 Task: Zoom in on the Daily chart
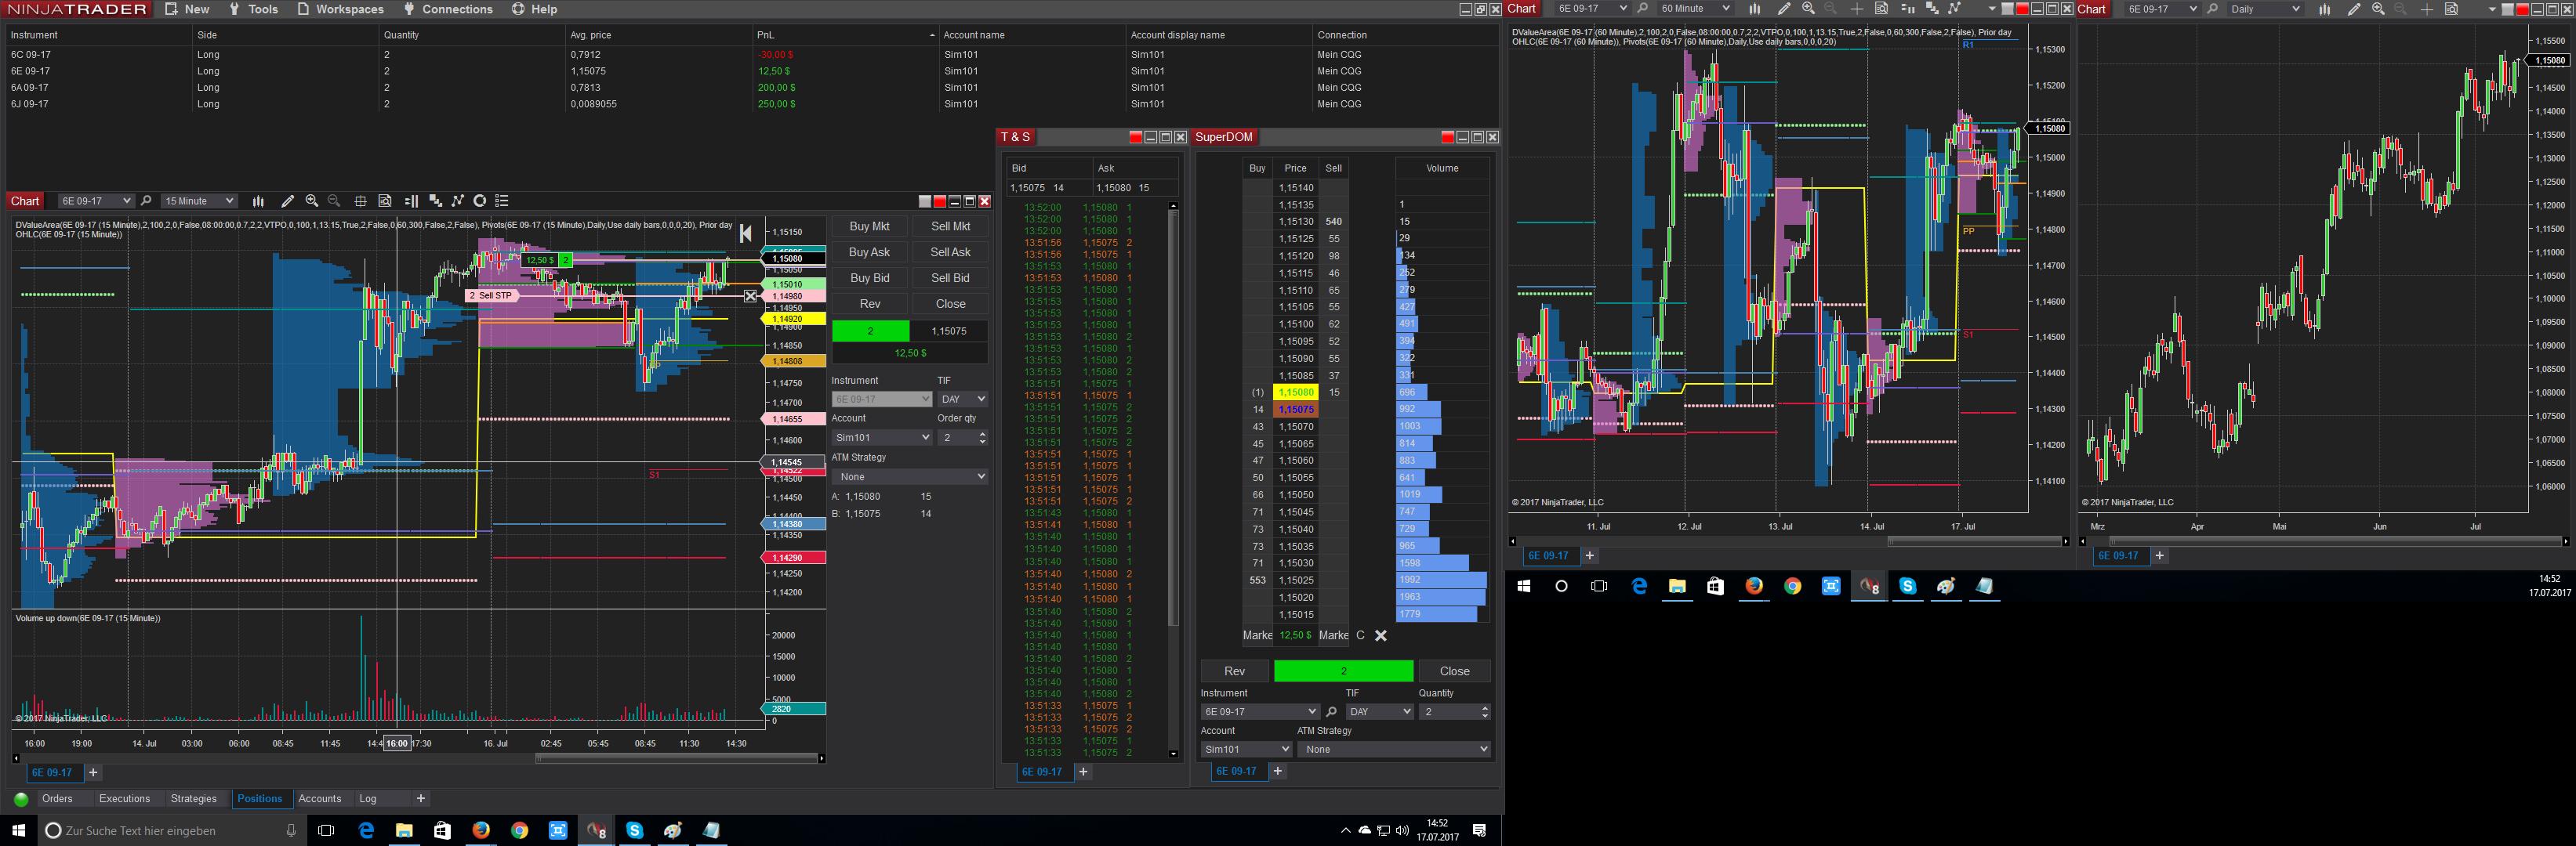2378,9
